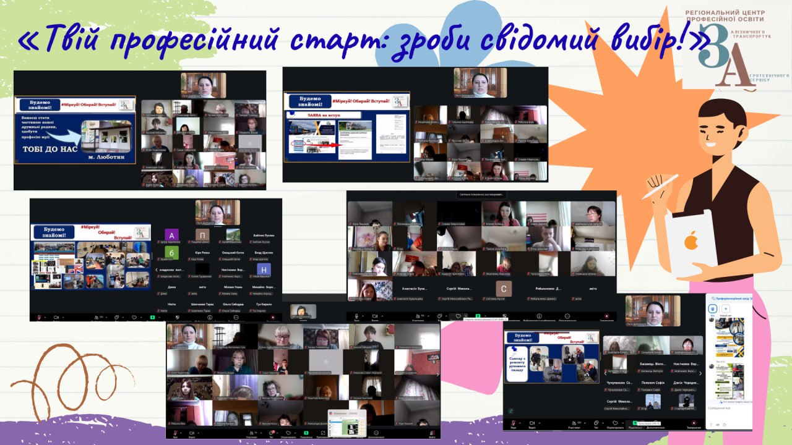Image resolution: width=792 pixels, height=445 pixels.
Task: Click the message input field in chat panel
Action: [727, 409]
